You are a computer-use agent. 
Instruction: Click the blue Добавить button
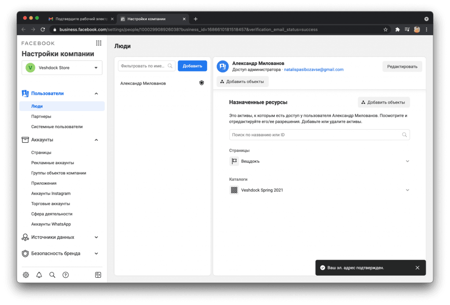click(192, 66)
